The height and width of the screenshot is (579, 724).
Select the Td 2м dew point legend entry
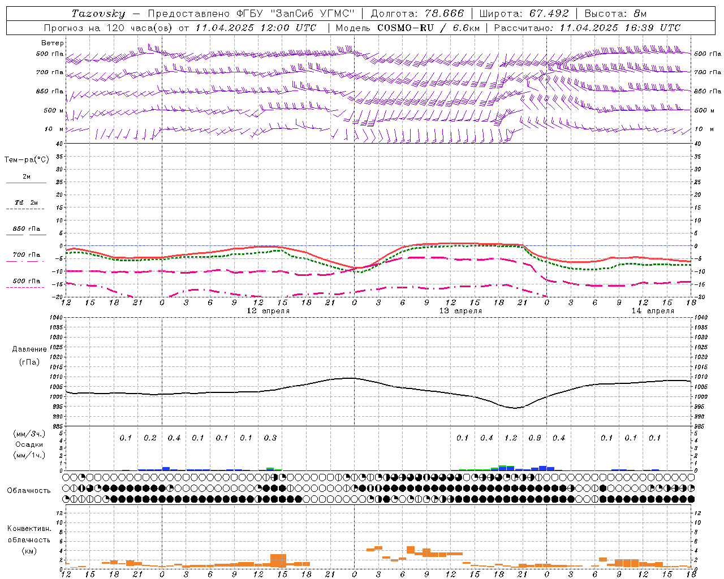(x=27, y=202)
